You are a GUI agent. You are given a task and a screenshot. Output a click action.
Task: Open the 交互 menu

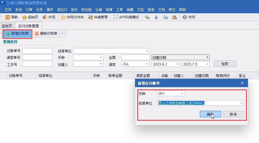141,10
